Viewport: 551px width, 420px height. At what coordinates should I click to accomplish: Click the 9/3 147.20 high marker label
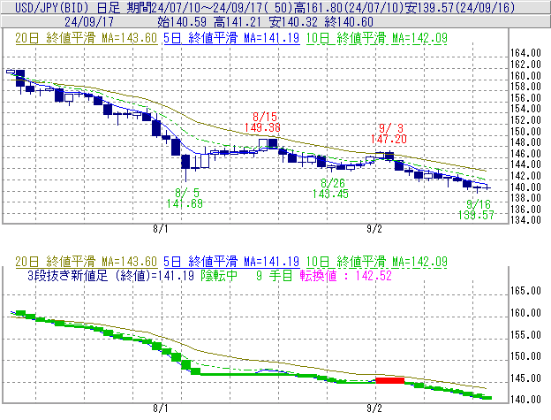[389, 134]
